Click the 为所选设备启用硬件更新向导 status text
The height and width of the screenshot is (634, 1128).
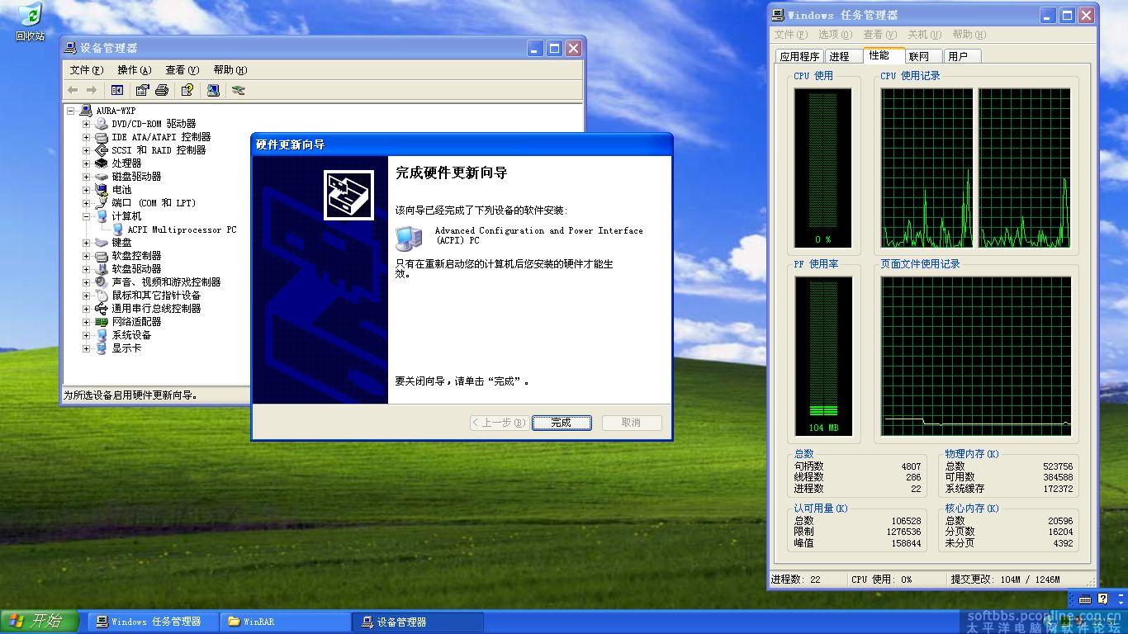(x=131, y=395)
